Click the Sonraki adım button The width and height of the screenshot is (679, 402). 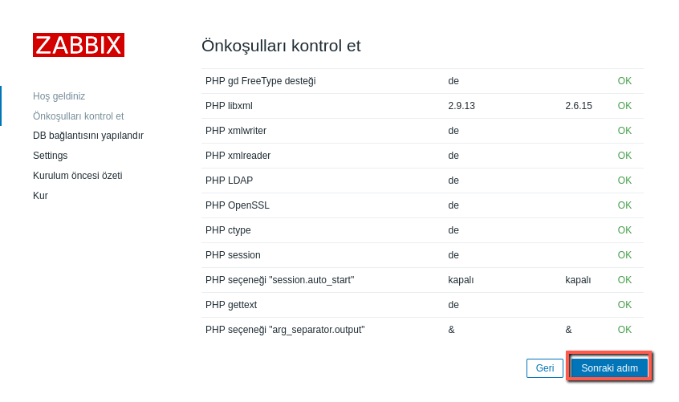point(609,368)
